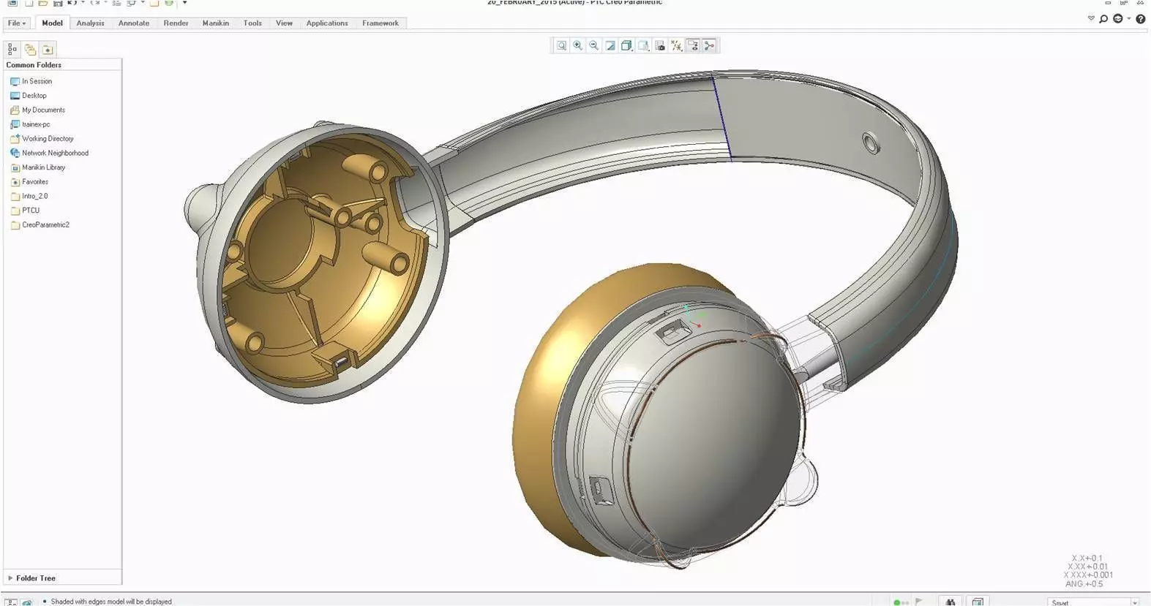Click the 'Shaded with edges' status message
1151x606 pixels.
(111, 602)
